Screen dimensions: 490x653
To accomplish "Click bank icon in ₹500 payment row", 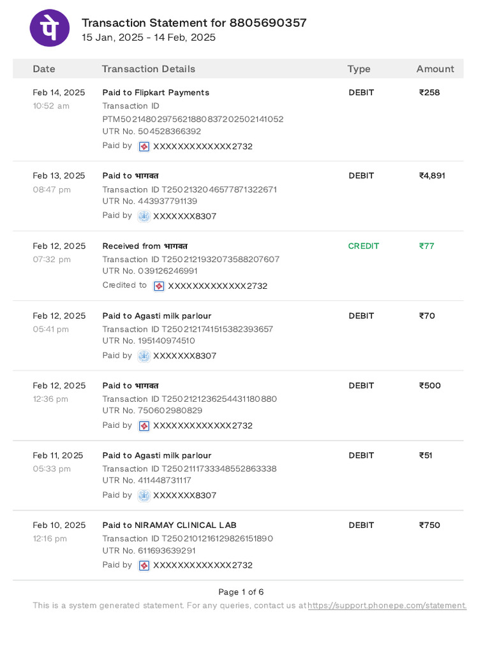I will point(144,425).
